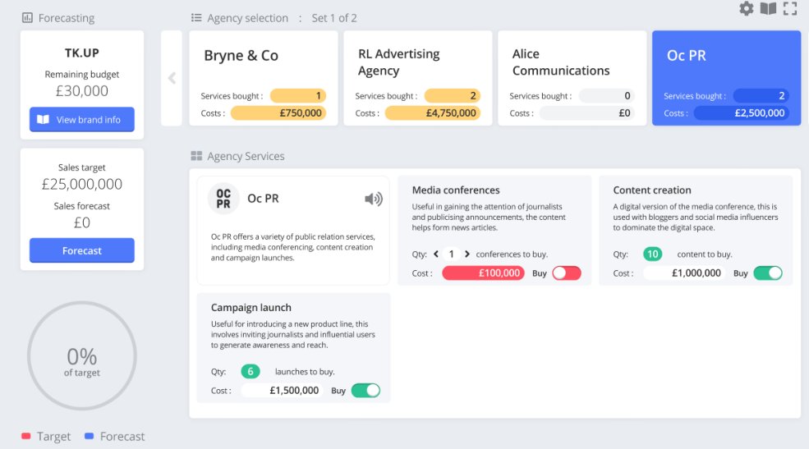This screenshot has height=449, width=809.
Task: Click the Agency selection list icon
Action: point(196,18)
